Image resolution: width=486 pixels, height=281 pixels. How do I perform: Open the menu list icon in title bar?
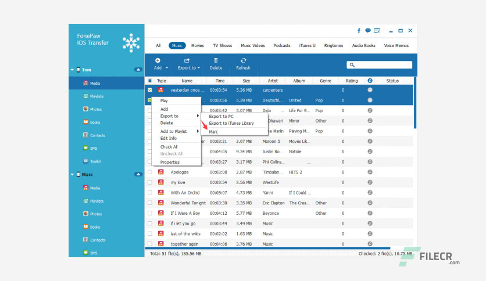(377, 30)
